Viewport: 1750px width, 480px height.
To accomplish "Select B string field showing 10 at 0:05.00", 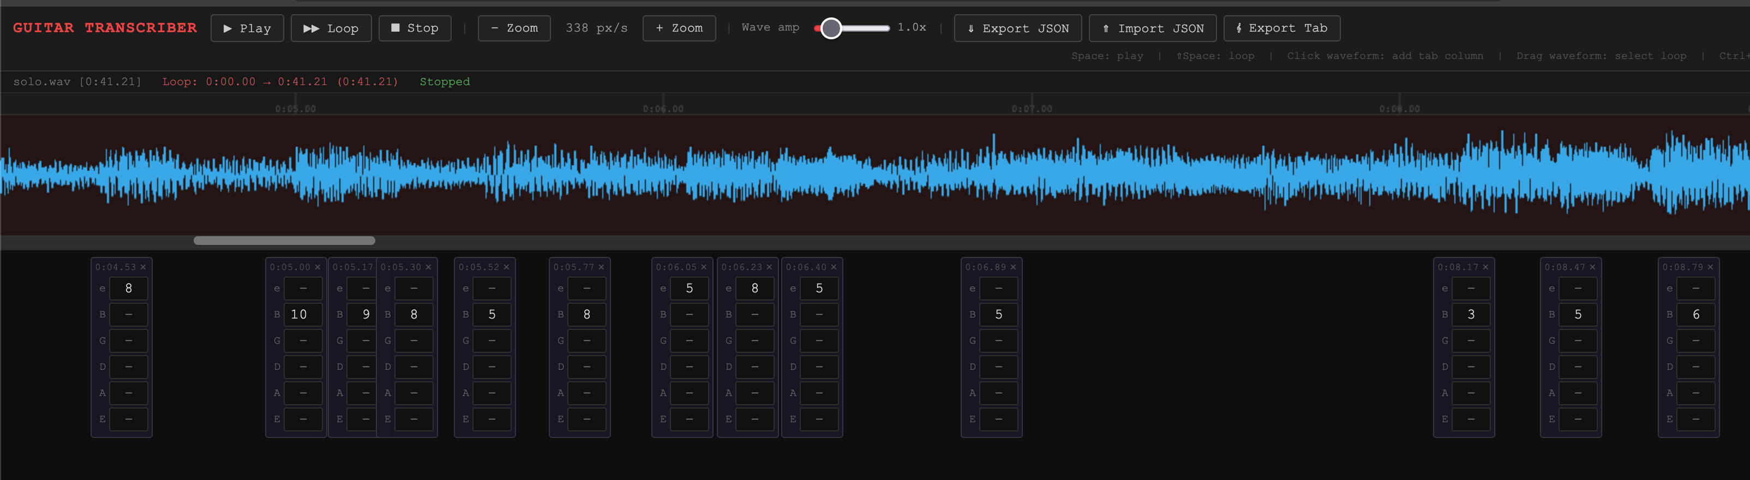I will pos(302,314).
